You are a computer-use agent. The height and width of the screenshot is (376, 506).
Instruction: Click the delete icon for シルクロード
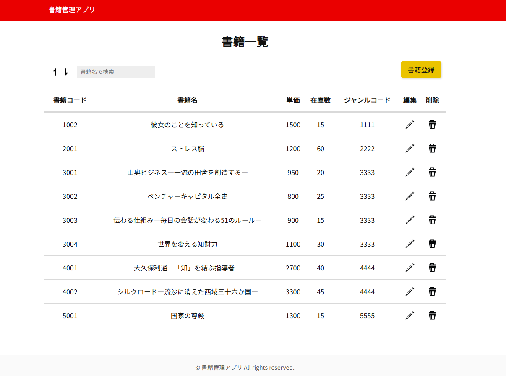coord(432,291)
